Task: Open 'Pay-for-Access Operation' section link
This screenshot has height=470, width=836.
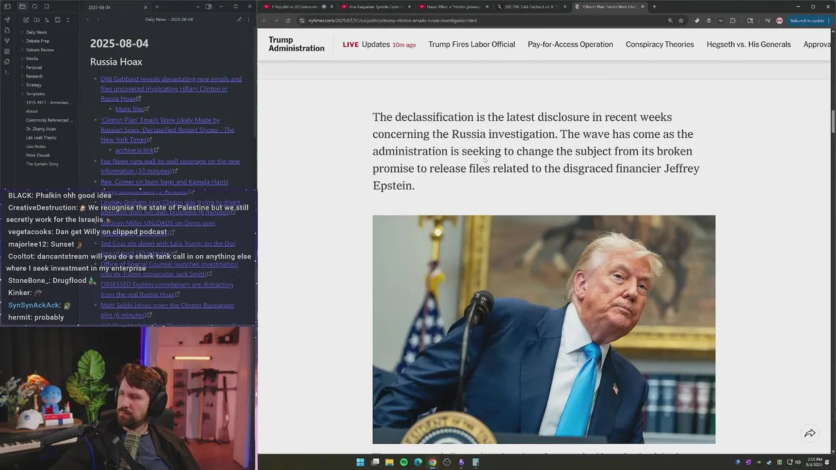Action: tap(570, 44)
